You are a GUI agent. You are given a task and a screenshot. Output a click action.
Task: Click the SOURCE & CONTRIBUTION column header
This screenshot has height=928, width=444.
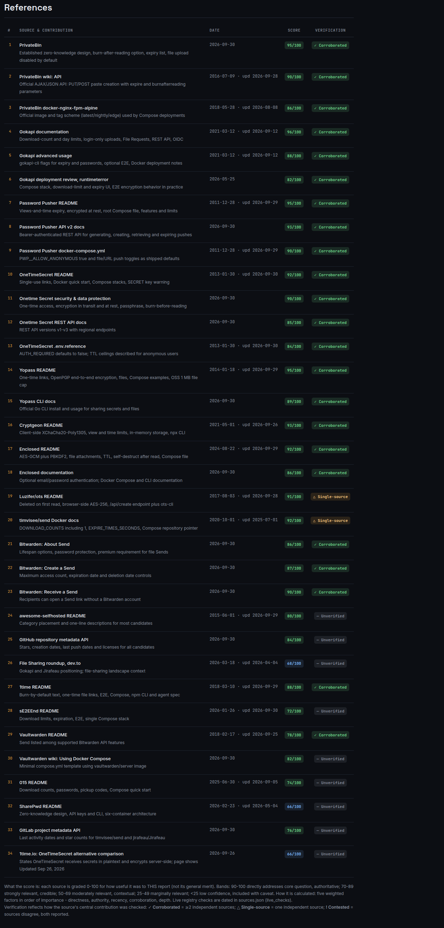click(x=46, y=30)
